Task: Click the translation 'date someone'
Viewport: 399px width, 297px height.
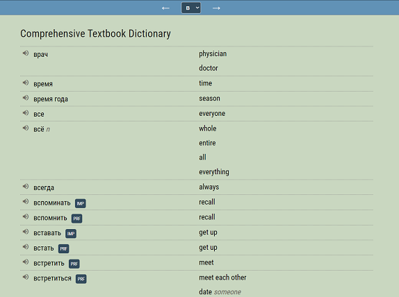Action: pyautogui.click(x=220, y=292)
